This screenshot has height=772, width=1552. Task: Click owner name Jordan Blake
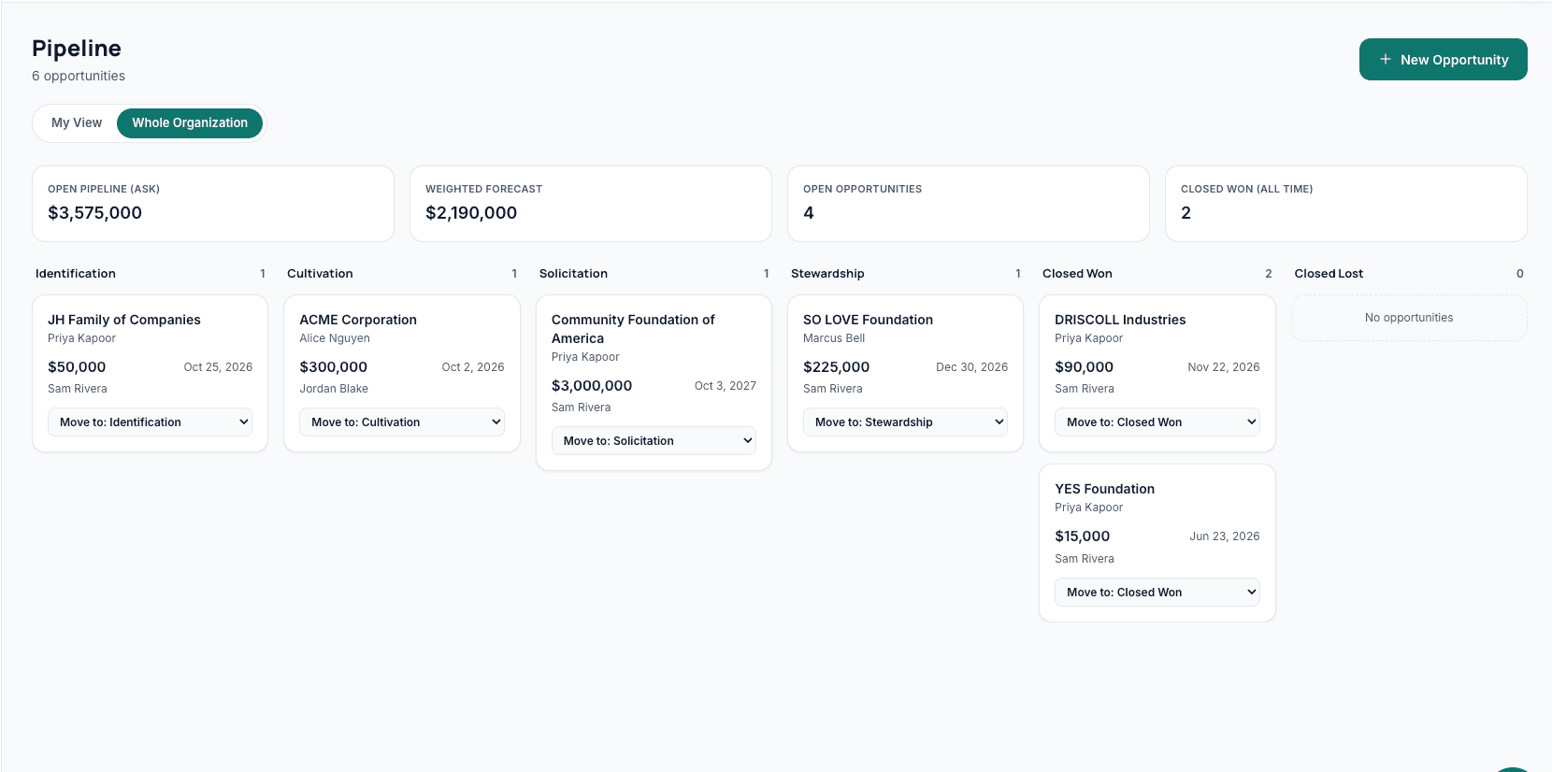pos(334,389)
